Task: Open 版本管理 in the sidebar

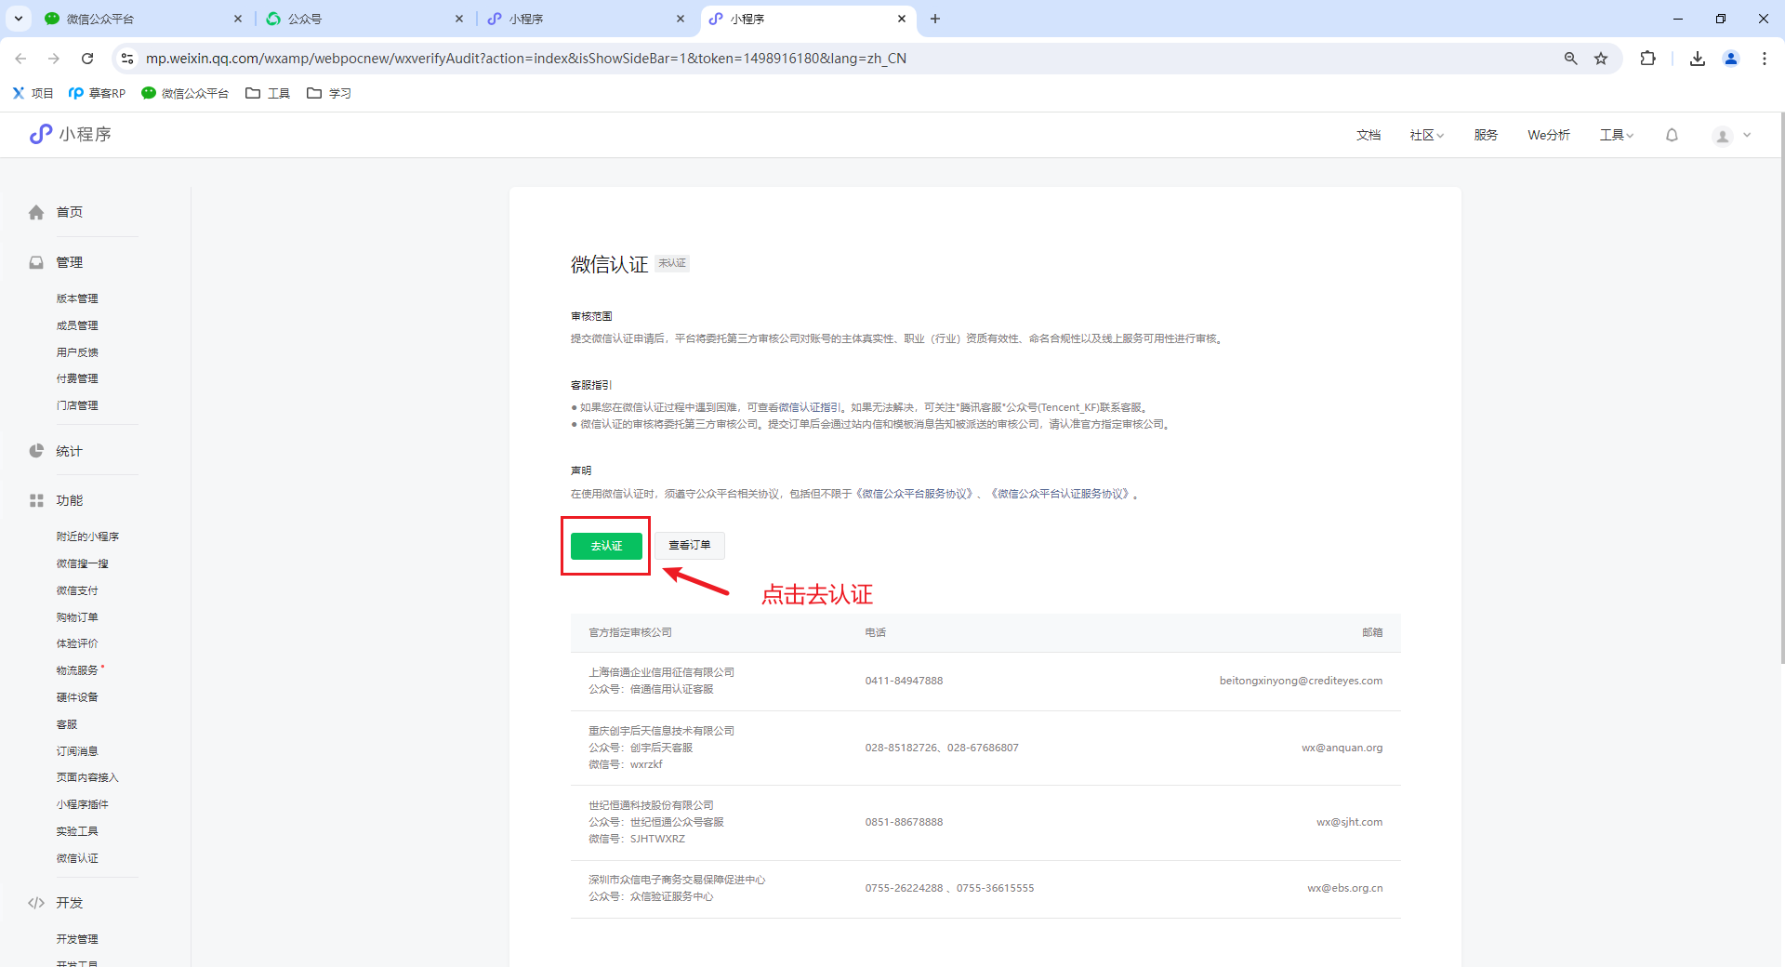Action: [77, 298]
